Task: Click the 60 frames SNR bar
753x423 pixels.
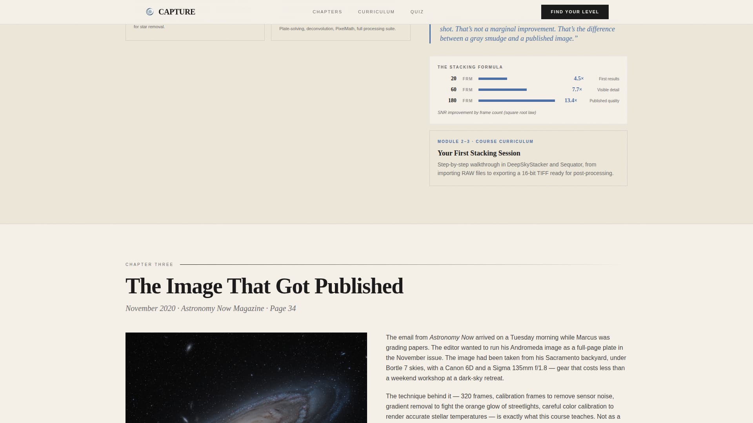Action: coord(502,90)
